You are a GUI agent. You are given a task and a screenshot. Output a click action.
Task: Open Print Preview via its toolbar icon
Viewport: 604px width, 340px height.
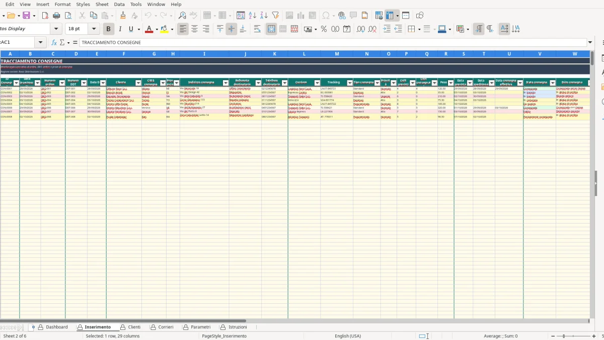point(68,16)
